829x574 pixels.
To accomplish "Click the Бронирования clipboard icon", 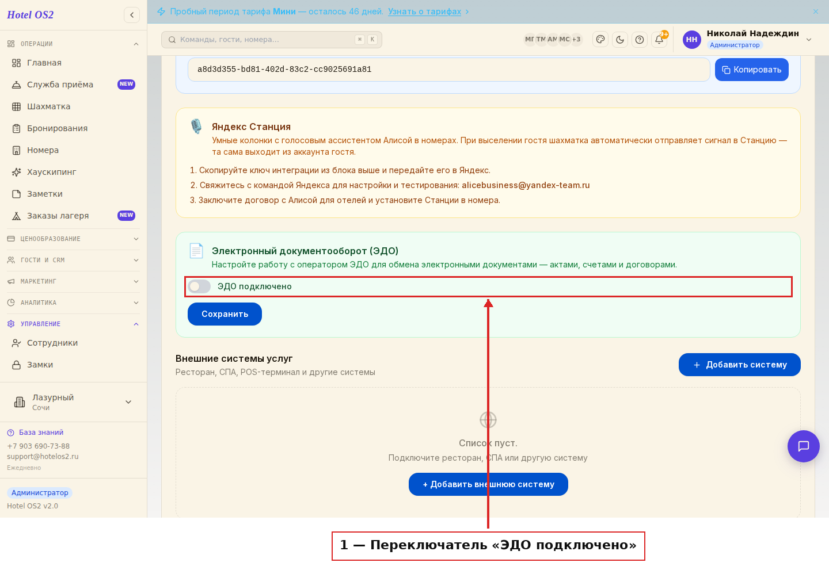I will click(17, 128).
